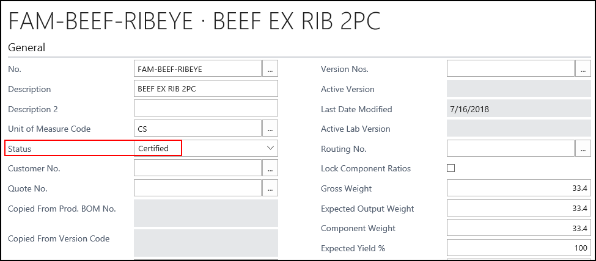Select the Expected Output Weight field

[519, 209]
